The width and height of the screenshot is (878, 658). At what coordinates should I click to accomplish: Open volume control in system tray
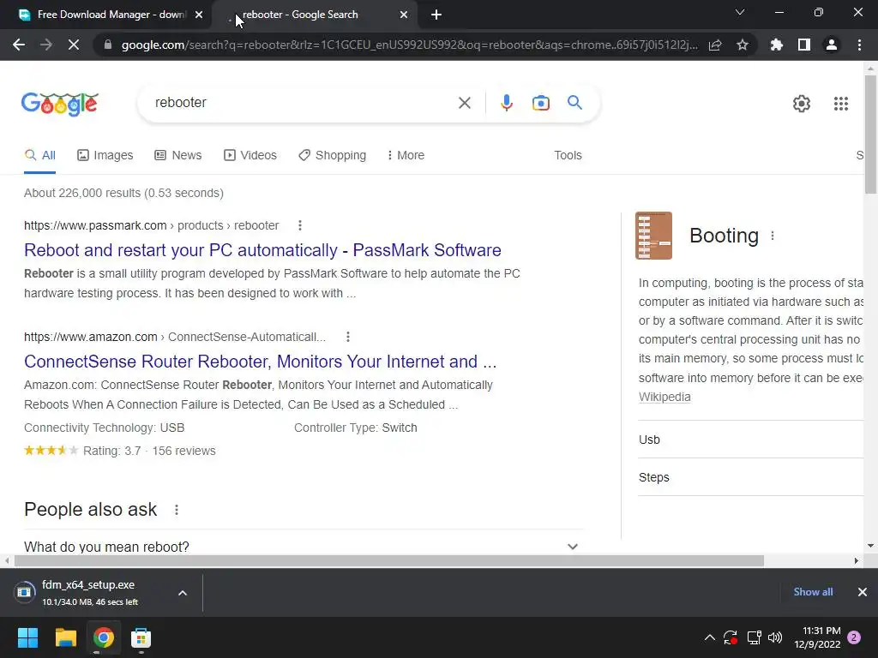point(775,637)
